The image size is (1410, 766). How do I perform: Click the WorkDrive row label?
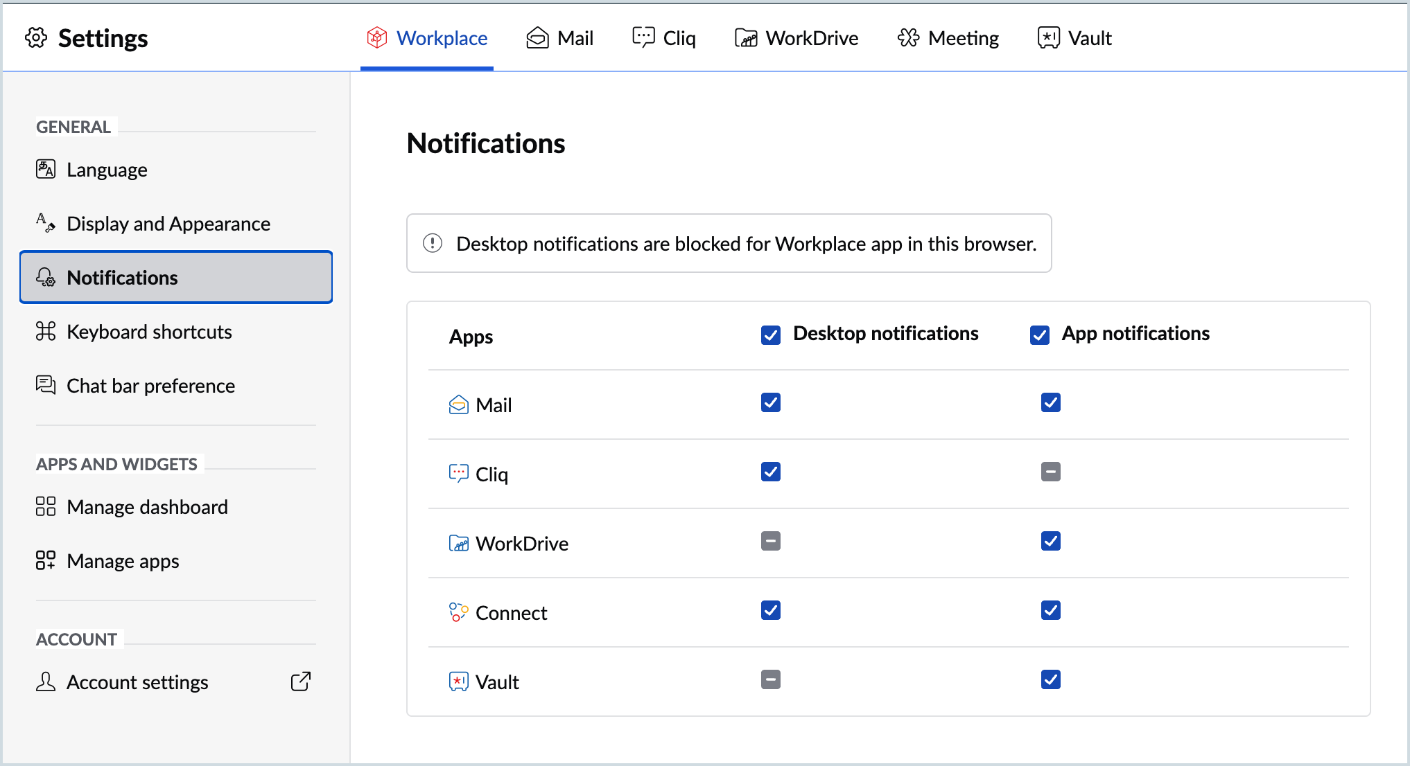point(522,544)
